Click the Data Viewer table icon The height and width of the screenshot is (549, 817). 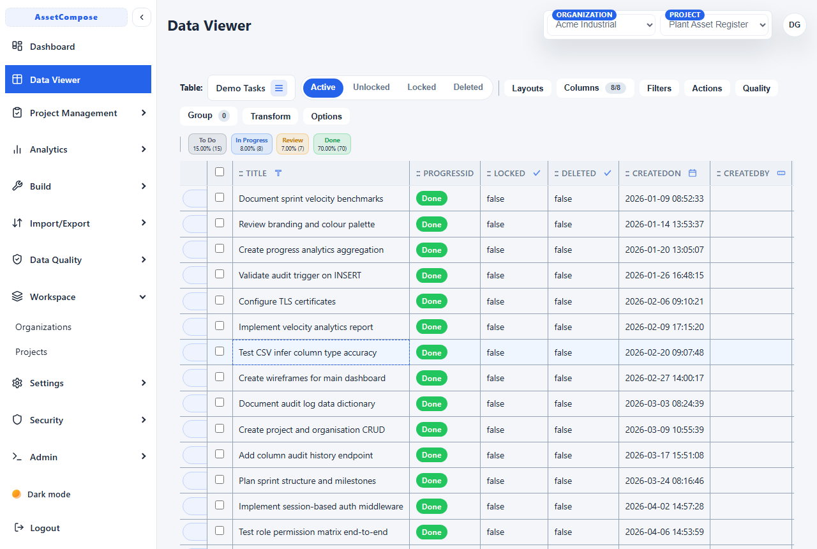pos(17,80)
